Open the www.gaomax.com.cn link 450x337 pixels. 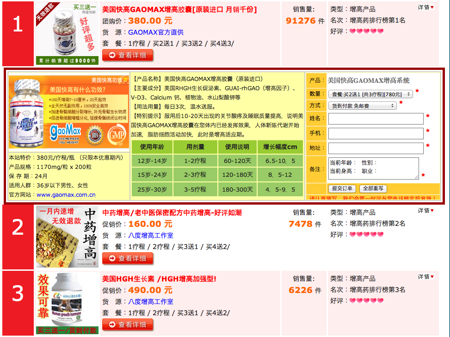(x=66, y=195)
